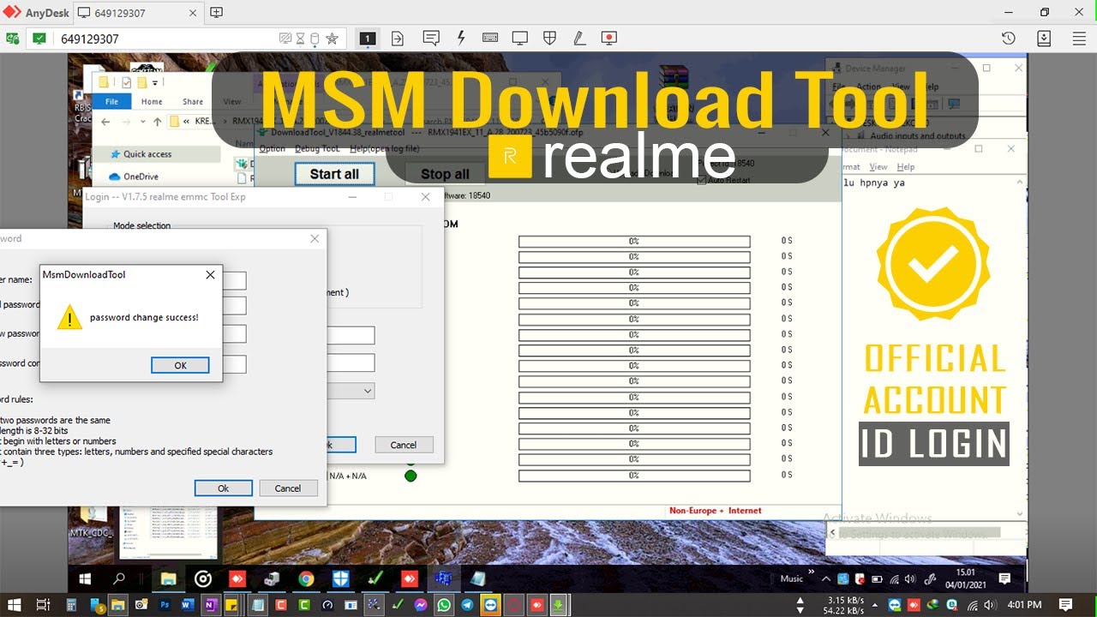
Task: Click Chrome icon in remote taskbar
Action: click(306, 579)
